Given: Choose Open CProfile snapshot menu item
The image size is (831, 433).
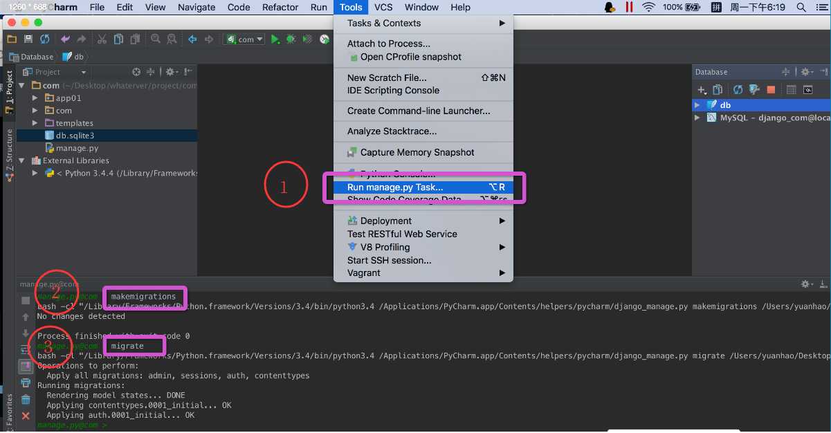Looking at the screenshot, I should 423,57.
